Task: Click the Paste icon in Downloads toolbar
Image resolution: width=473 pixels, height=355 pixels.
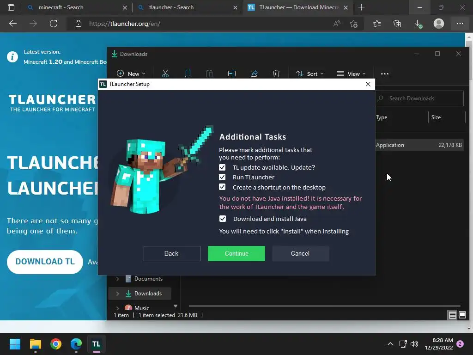Action: pos(210,73)
